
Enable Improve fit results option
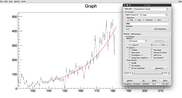[x=152, y=53]
